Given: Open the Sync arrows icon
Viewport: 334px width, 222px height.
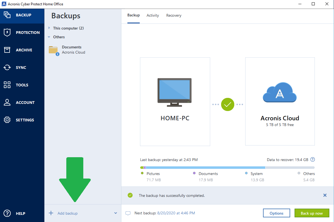Looking at the screenshot, I should [x=7, y=68].
